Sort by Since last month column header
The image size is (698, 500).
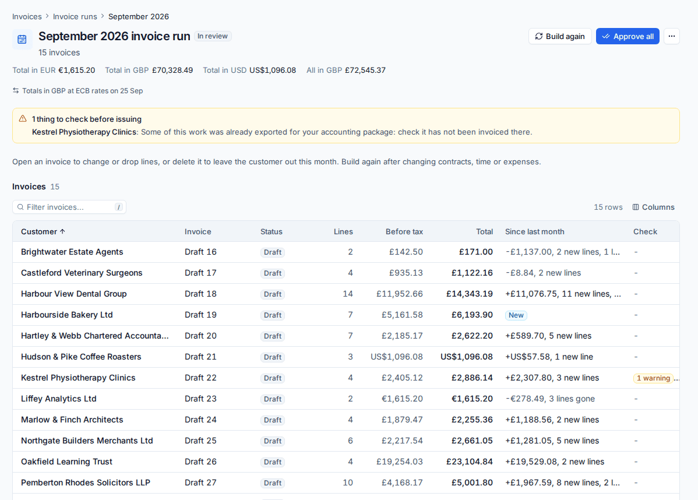click(535, 231)
